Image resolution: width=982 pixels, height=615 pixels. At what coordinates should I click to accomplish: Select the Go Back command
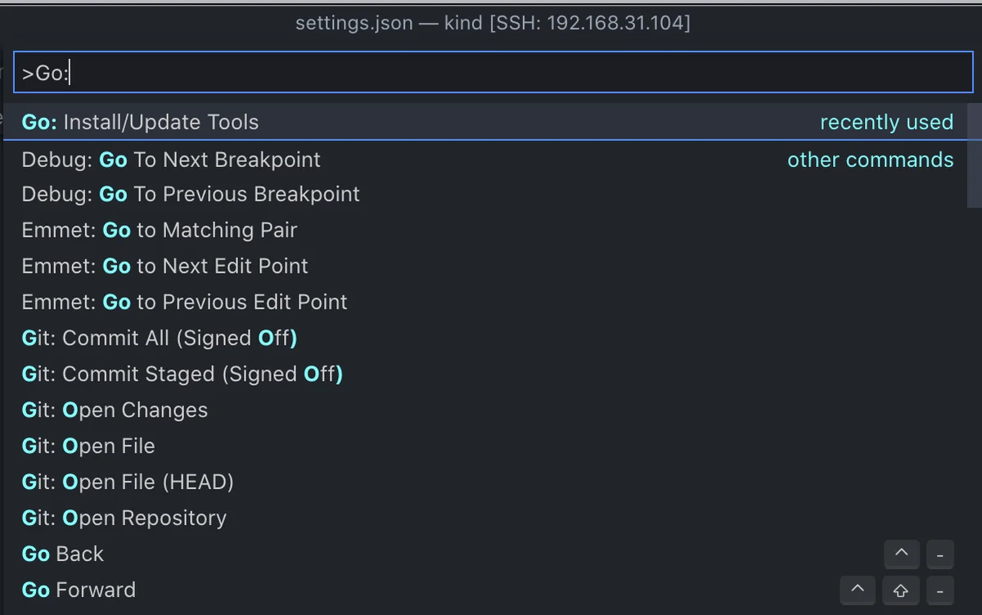pos(484,554)
